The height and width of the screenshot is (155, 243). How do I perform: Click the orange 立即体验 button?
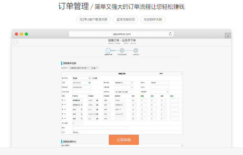pyautogui.click(x=124, y=140)
